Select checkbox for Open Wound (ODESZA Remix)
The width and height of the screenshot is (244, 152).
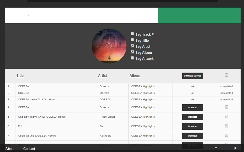(x=226, y=135)
